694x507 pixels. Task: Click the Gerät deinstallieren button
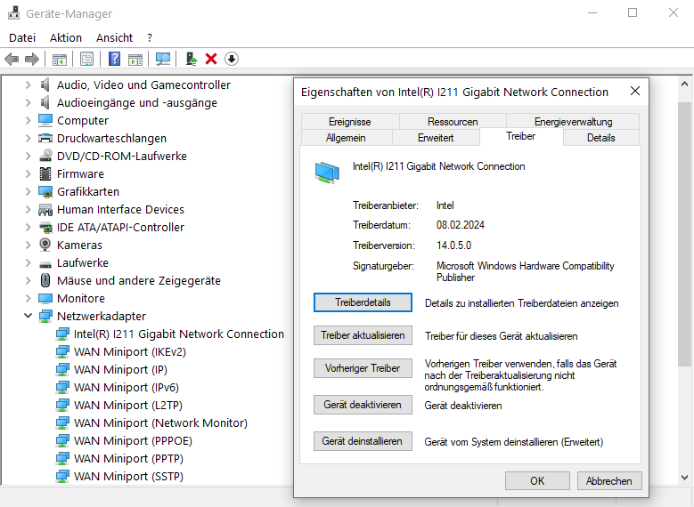click(x=363, y=441)
